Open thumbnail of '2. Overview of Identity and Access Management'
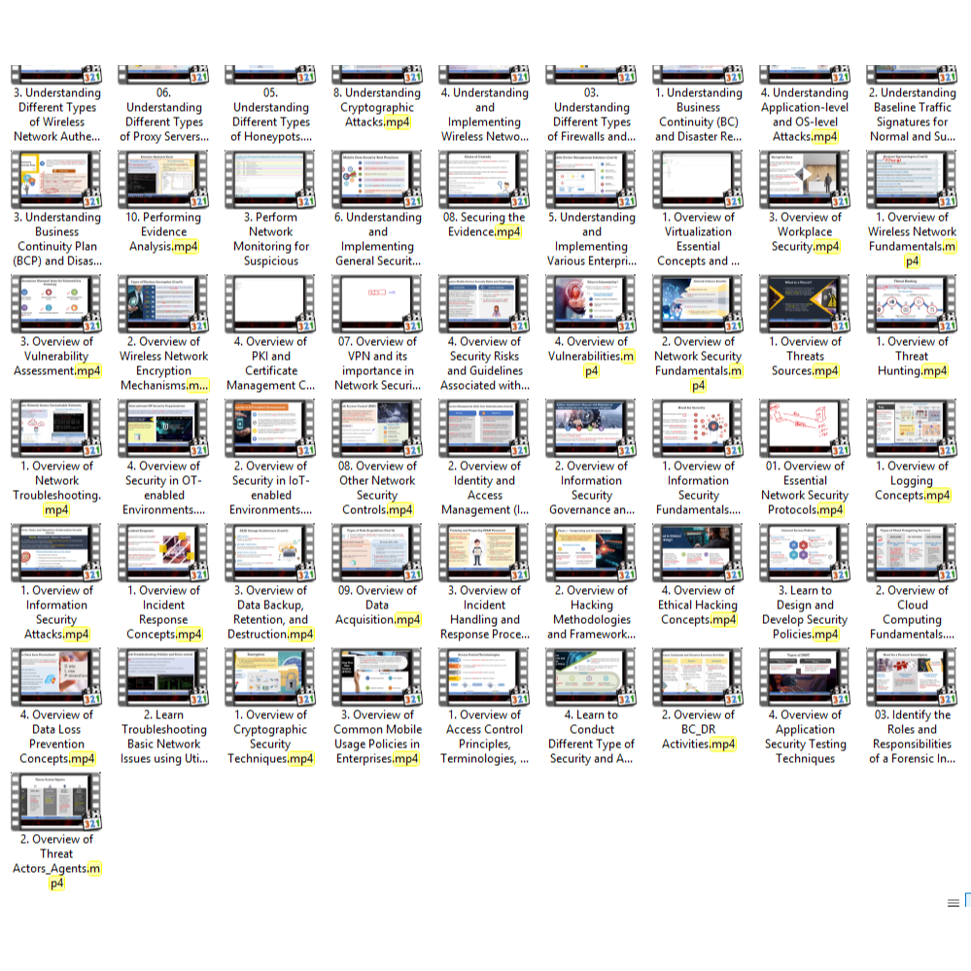 click(484, 429)
